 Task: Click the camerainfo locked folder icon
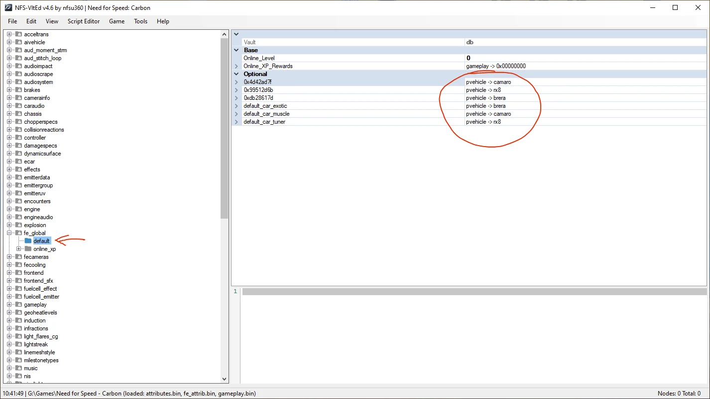(x=18, y=98)
